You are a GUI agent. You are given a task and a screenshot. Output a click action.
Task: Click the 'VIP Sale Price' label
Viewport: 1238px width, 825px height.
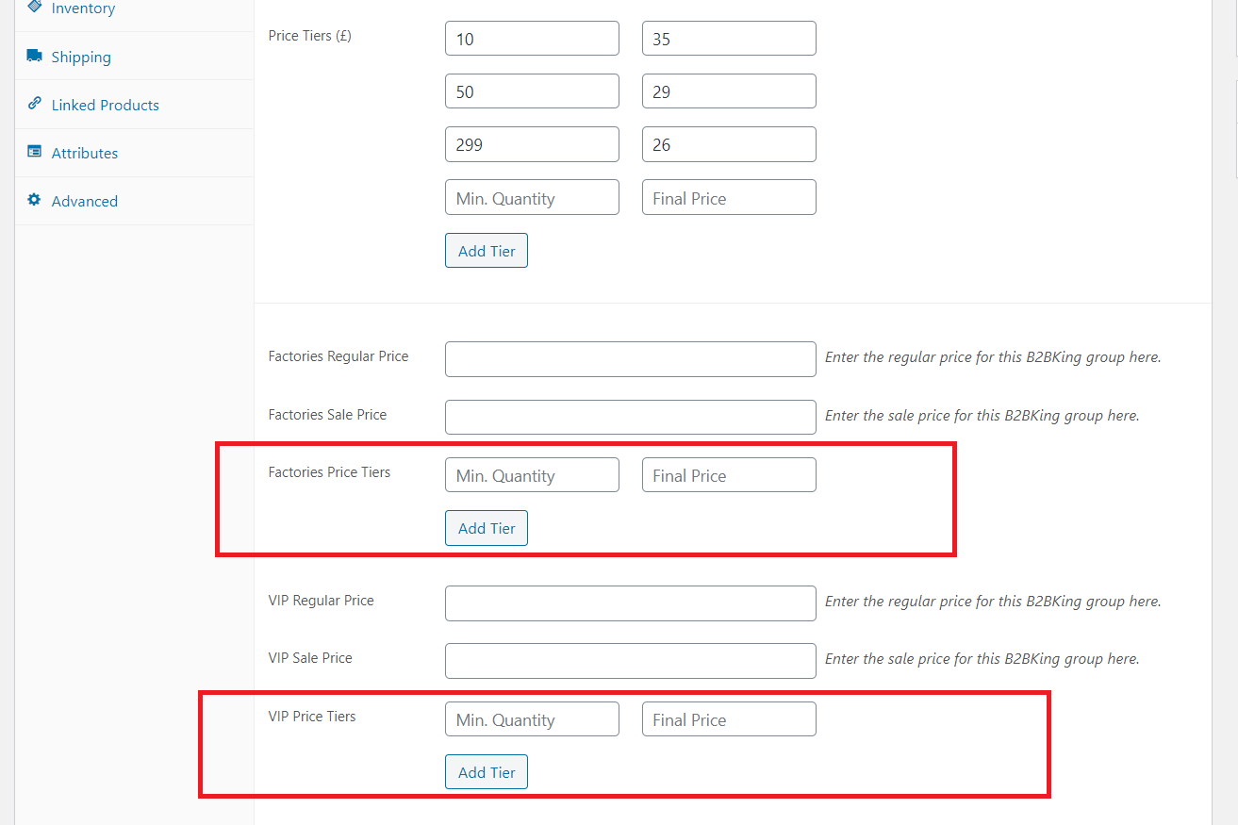point(310,658)
